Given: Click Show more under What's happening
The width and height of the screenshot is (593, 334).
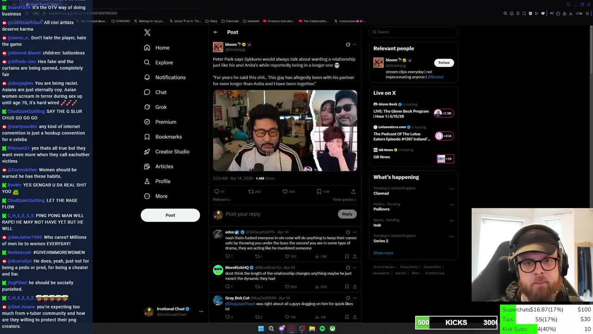Looking at the screenshot, I should (x=383, y=253).
